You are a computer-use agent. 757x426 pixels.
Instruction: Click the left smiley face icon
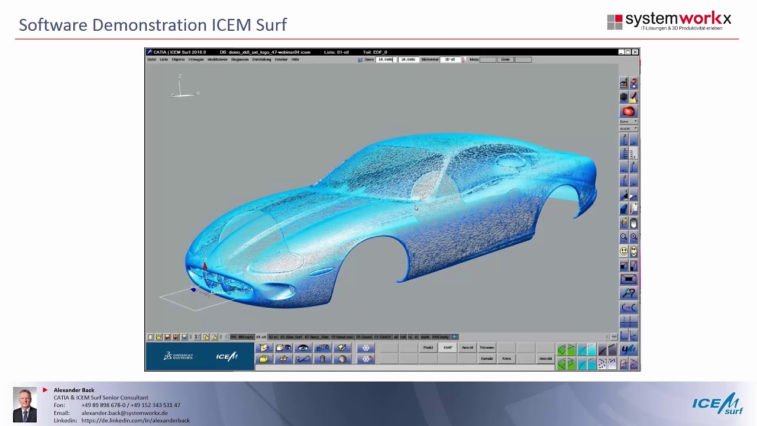623,251
